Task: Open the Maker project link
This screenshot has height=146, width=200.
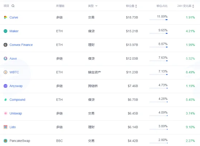Action: pyautogui.click(x=14, y=31)
